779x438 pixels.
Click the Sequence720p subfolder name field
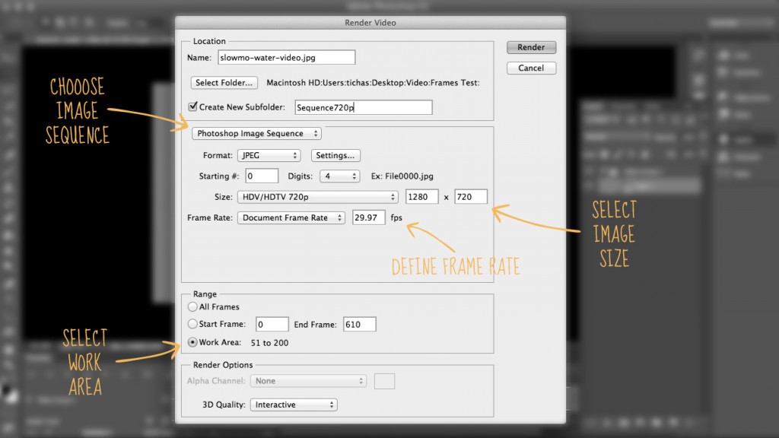(363, 106)
